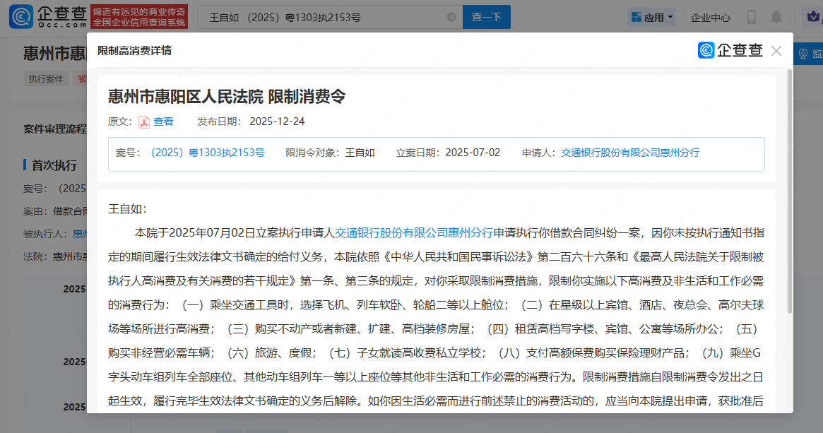The image size is (823, 433).
Task: Clear the search box with the X icon
Action: point(451,18)
